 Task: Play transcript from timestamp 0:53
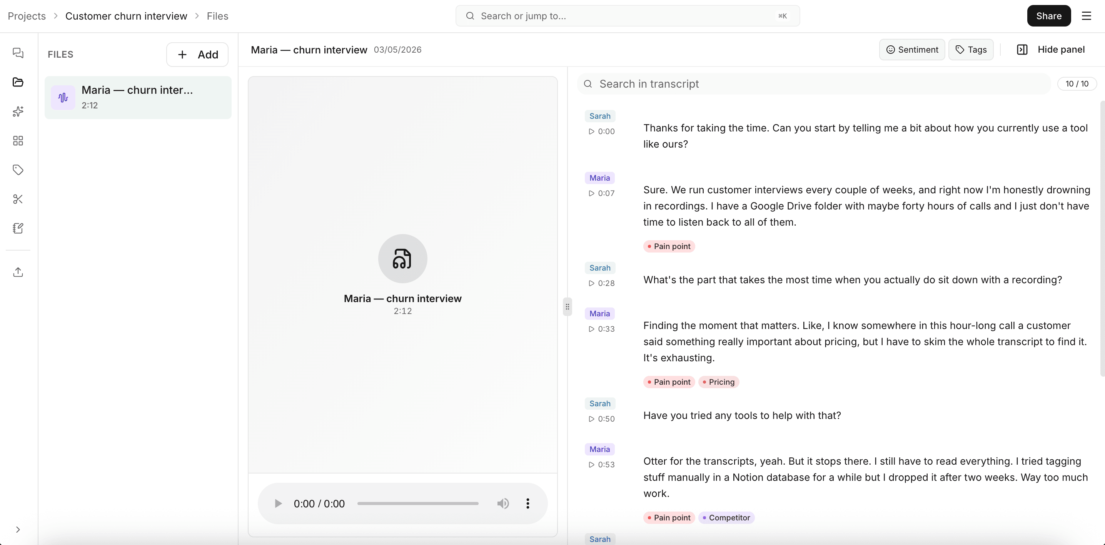coord(601,465)
